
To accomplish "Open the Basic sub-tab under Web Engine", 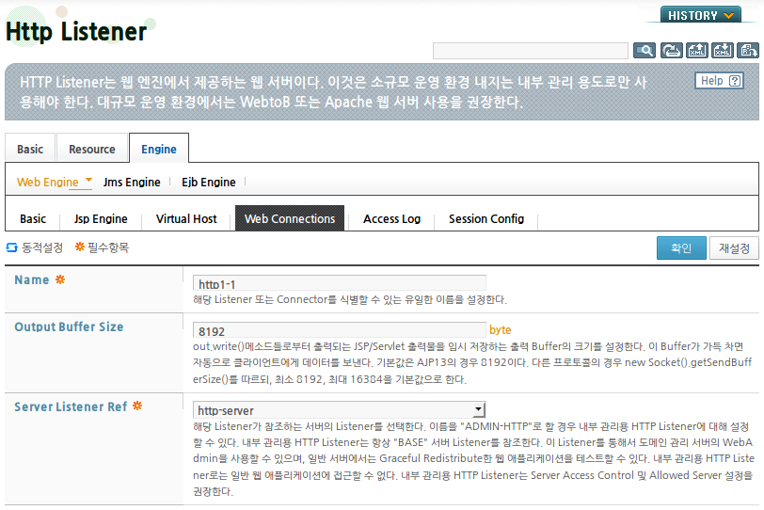I will point(33,218).
